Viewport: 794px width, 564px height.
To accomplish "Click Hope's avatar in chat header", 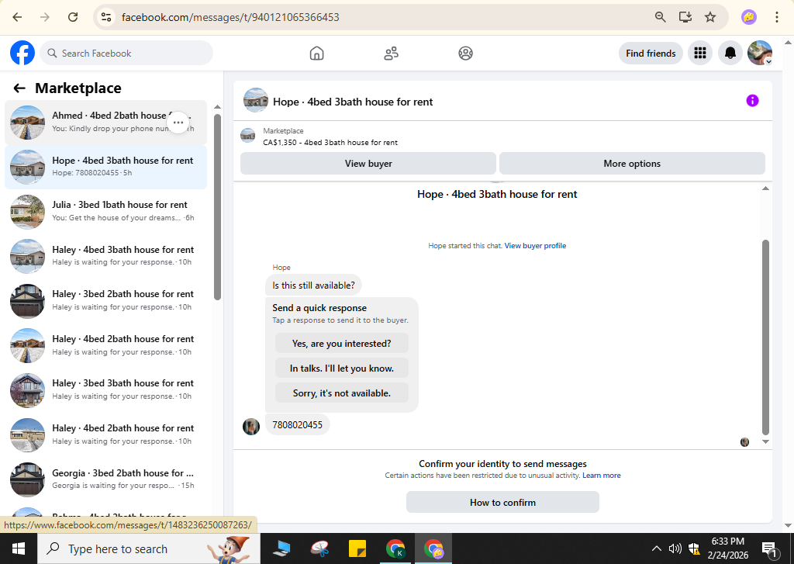I will point(256,101).
